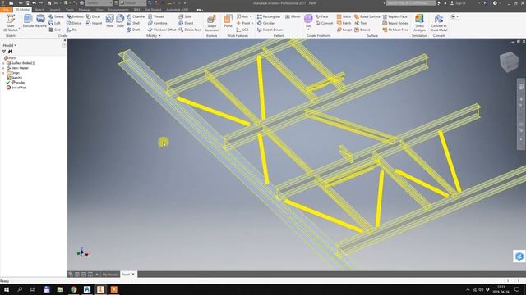
Task: Convert part to Sheet Metal
Action: click(x=438, y=23)
